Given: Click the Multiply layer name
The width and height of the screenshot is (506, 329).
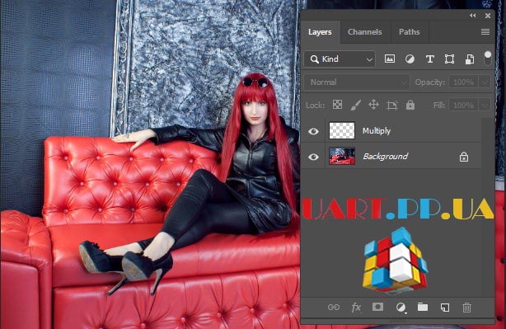Looking at the screenshot, I should (377, 131).
